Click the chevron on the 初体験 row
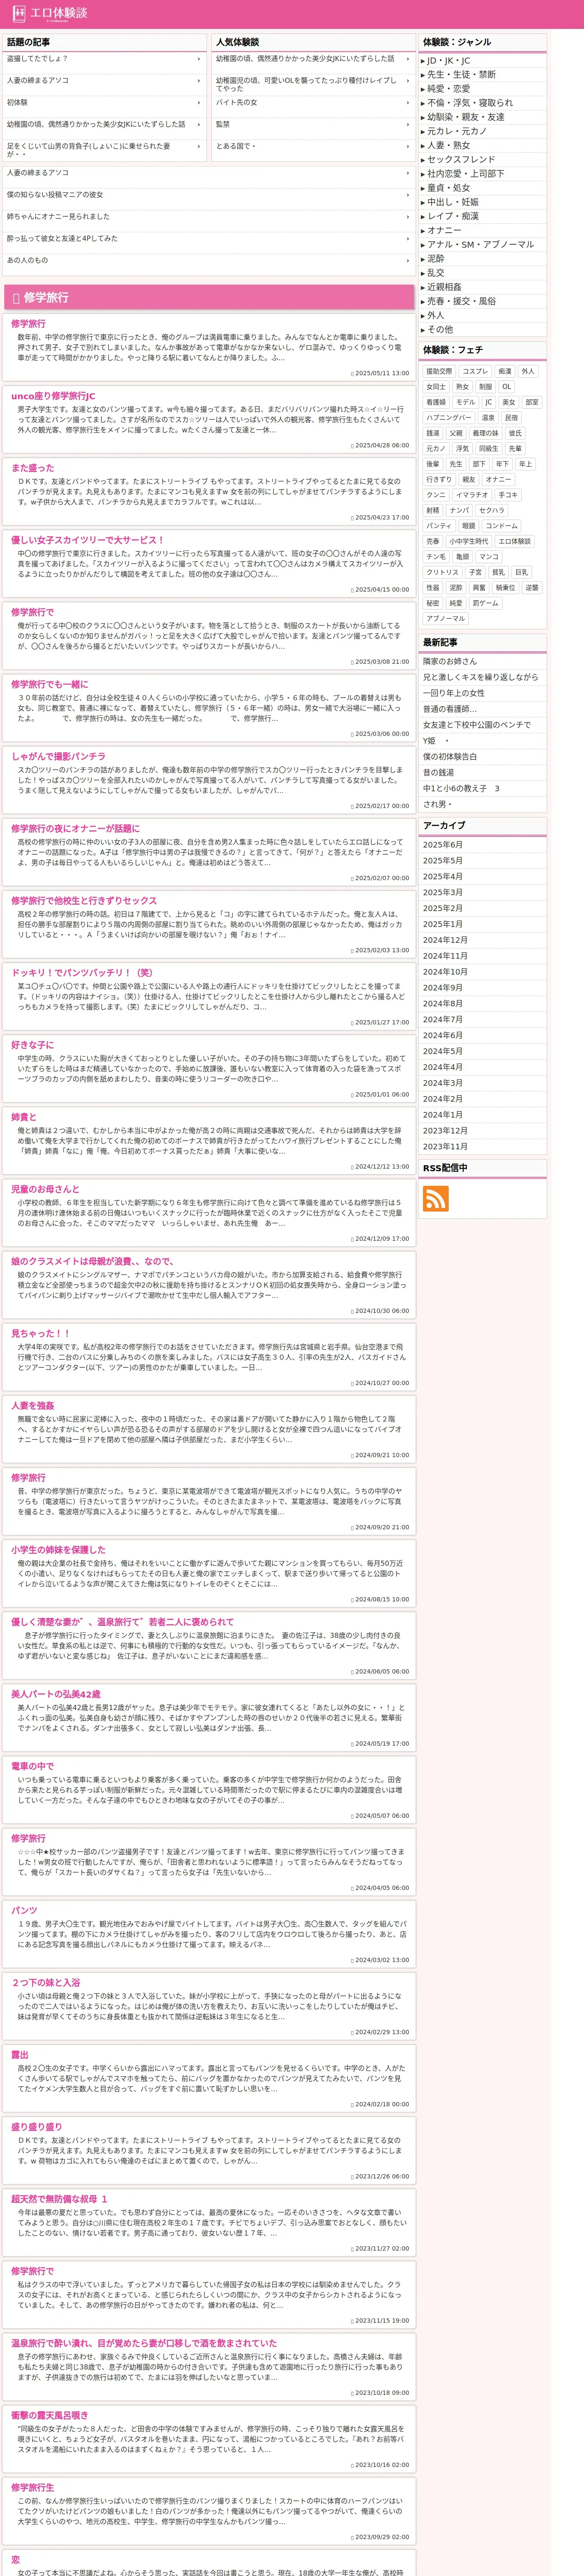Image resolution: width=584 pixels, height=2576 pixels. click(199, 103)
